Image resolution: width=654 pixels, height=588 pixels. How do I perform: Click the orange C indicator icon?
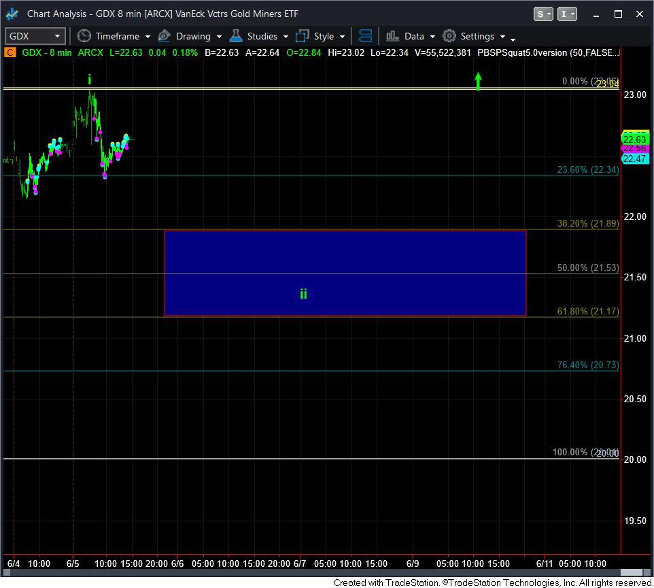click(x=10, y=52)
